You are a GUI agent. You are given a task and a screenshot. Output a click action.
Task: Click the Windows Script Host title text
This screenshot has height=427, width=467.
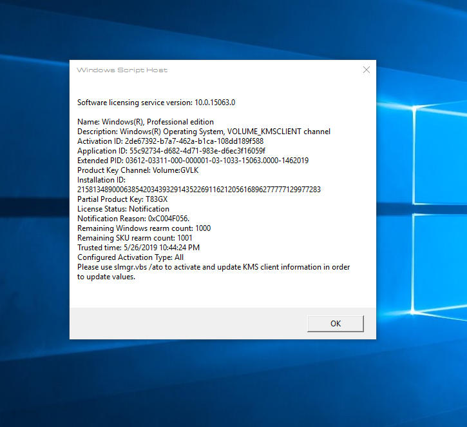tap(122, 70)
